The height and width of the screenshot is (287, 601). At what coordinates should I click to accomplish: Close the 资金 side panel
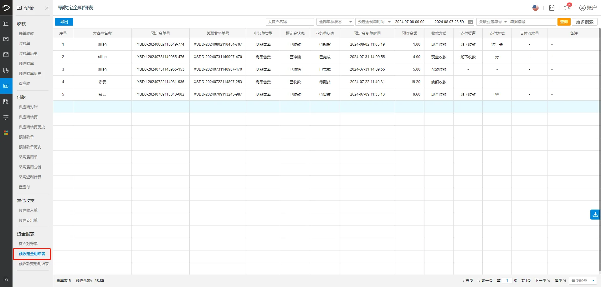pos(47,8)
